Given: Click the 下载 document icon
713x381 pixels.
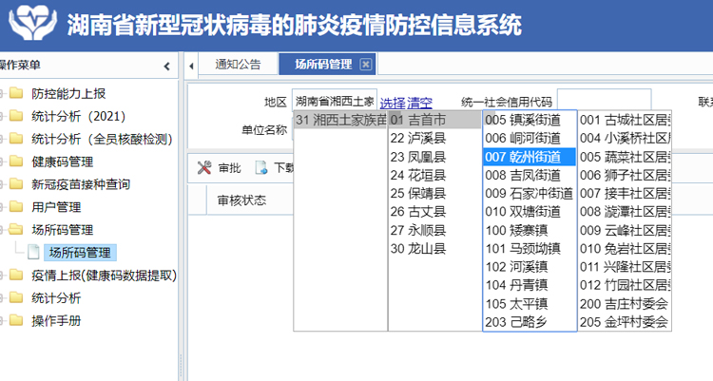Looking at the screenshot, I should coord(261,168).
